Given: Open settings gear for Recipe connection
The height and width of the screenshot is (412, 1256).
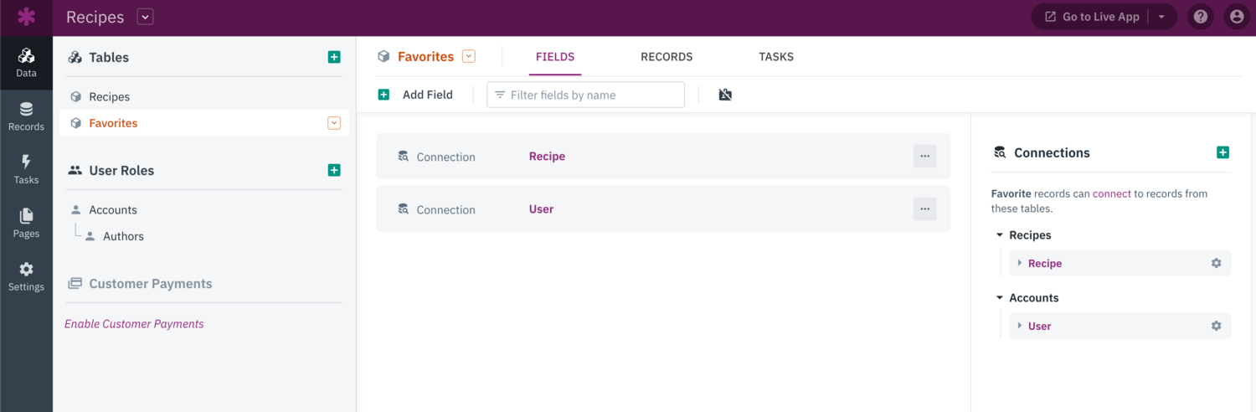Looking at the screenshot, I should pyautogui.click(x=1216, y=263).
